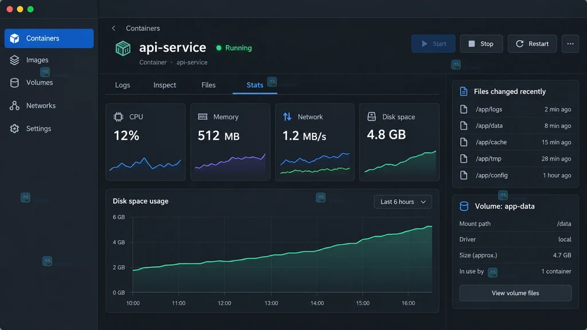
Task: Open the more options ellipsis menu
Action: tap(570, 44)
